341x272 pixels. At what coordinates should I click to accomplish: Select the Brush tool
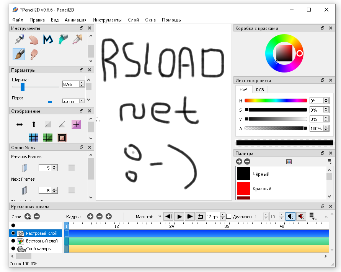[19, 54]
